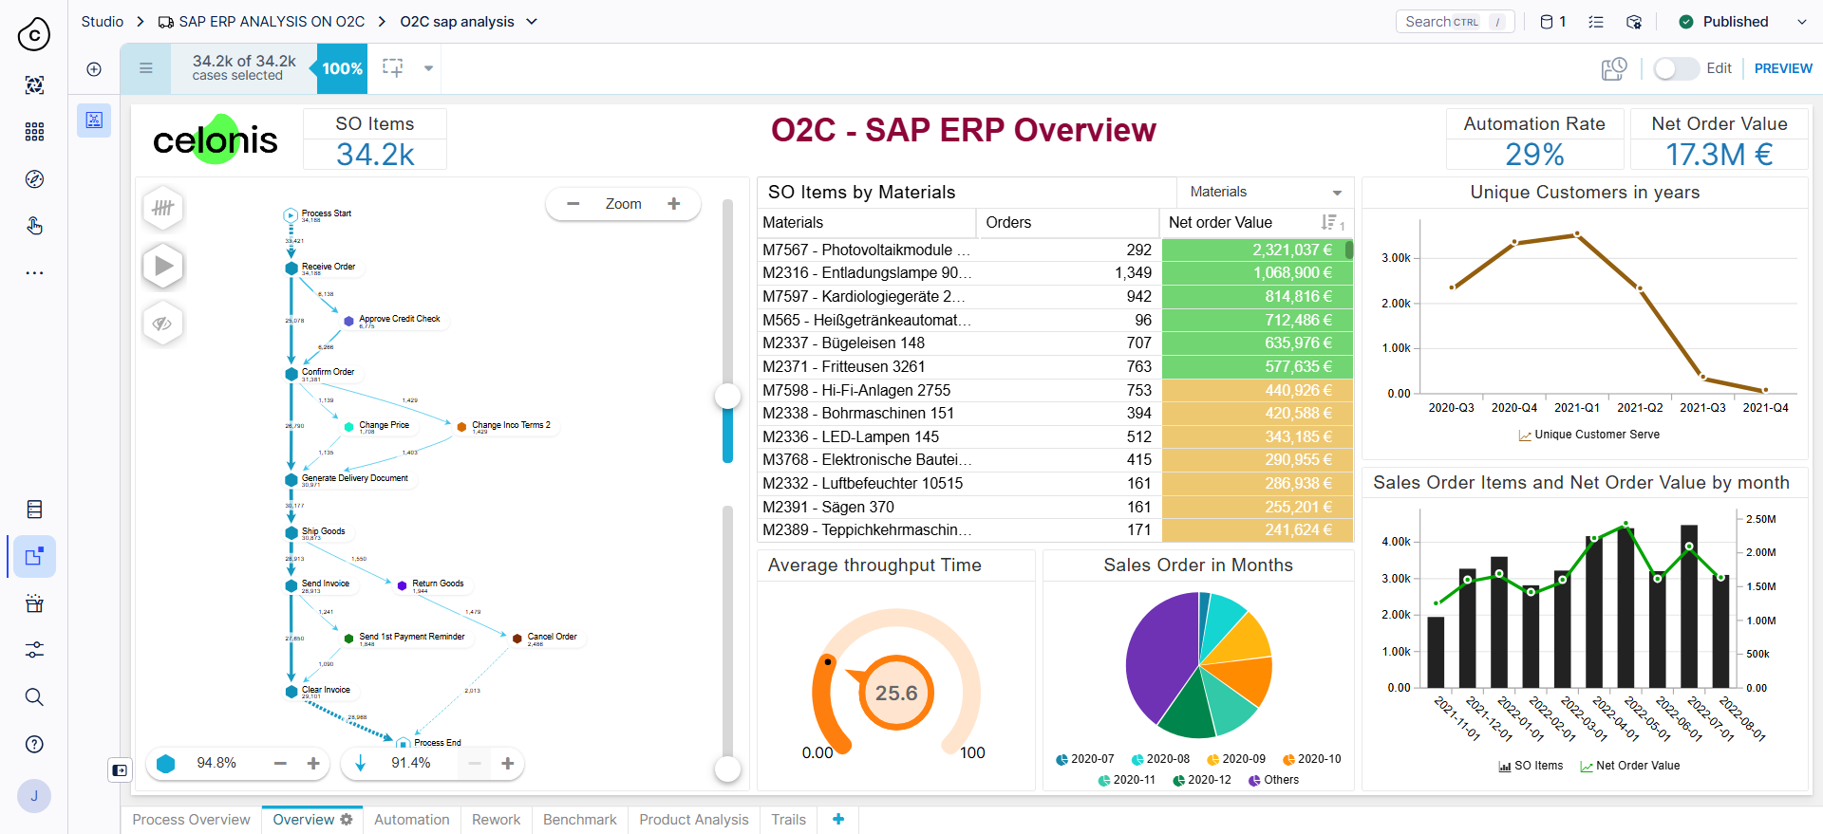Toggle 2020-08 legend in pie chart
The height and width of the screenshot is (834, 1823).
[1160, 759]
